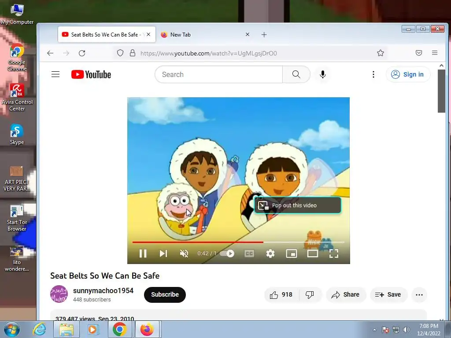The width and height of the screenshot is (451, 338).
Task: Open My Computer desktop icon
Action: [17, 15]
